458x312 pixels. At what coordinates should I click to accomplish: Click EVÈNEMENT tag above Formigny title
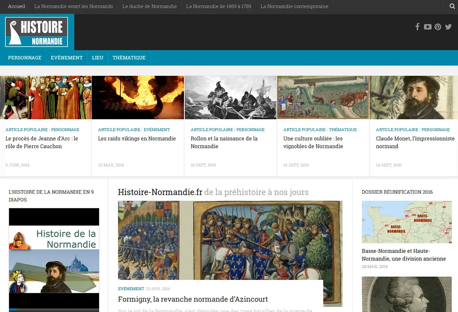click(131, 289)
